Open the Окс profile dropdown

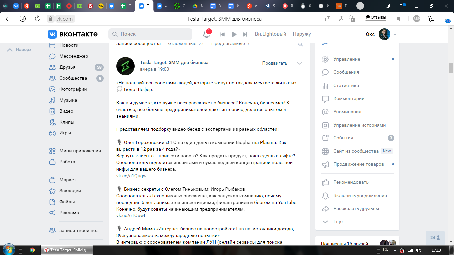pyautogui.click(x=381, y=34)
